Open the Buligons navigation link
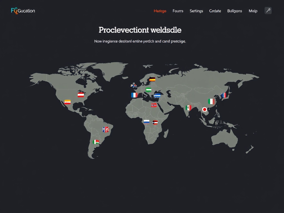This screenshot has width=284, height=213. point(235,11)
